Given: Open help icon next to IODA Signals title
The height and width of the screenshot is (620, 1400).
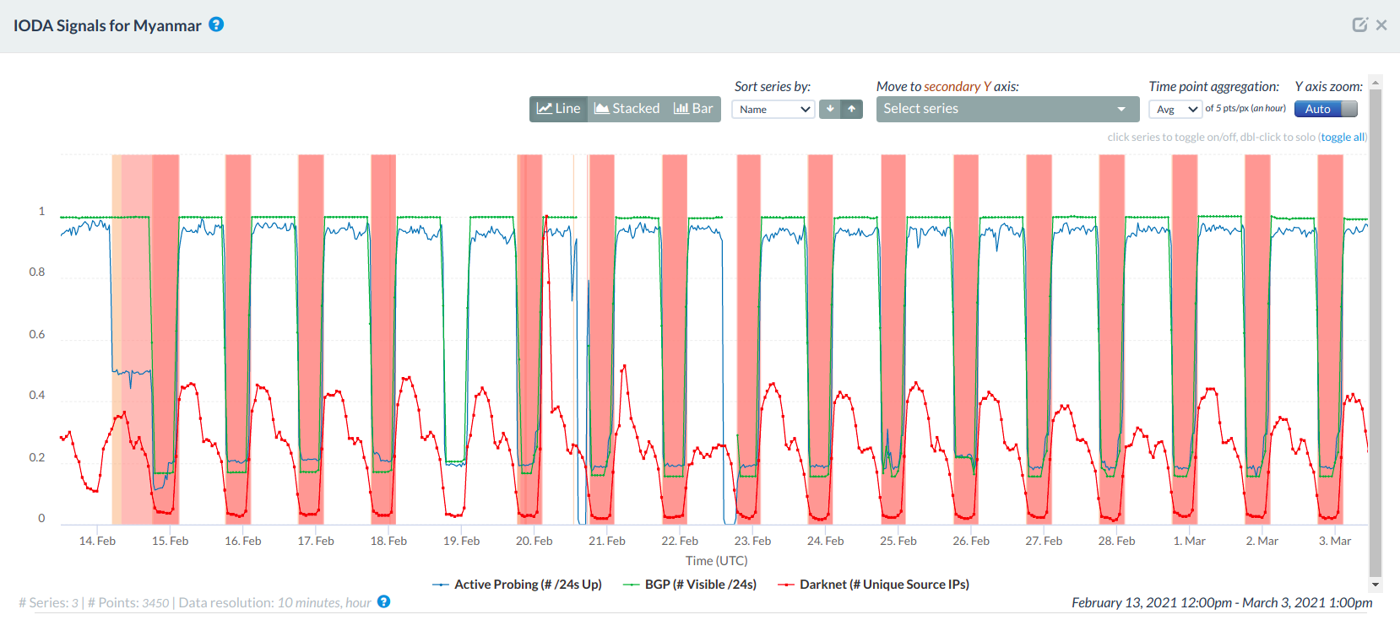Looking at the screenshot, I should click(216, 24).
